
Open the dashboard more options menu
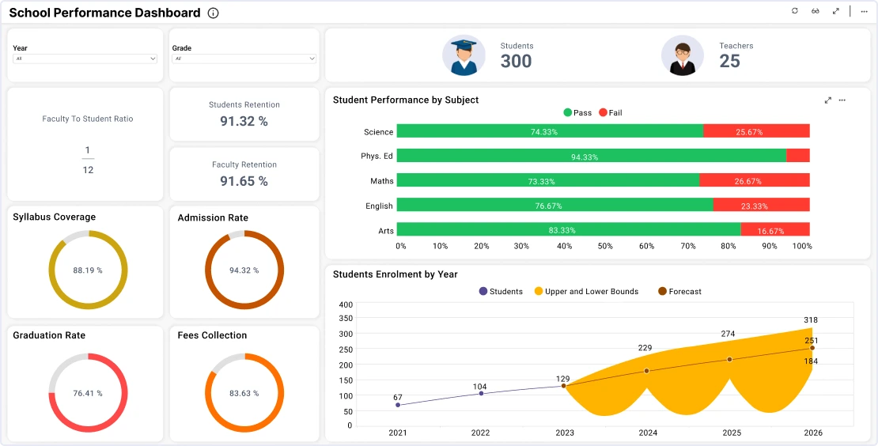tap(864, 11)
